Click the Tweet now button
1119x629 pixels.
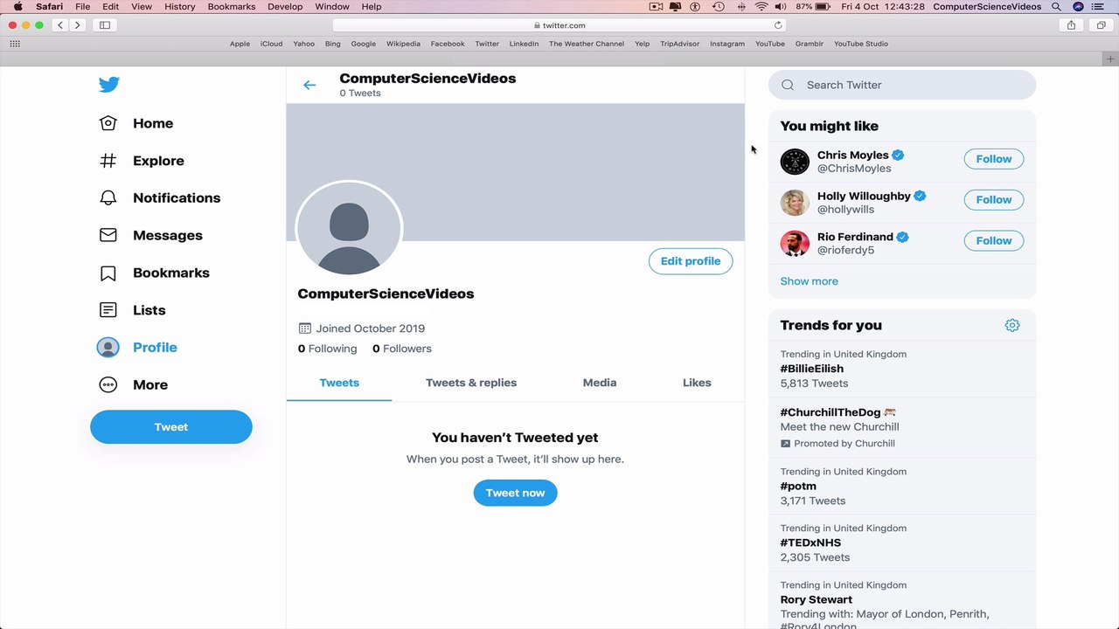pyautogui.click(x=515, y=493)
